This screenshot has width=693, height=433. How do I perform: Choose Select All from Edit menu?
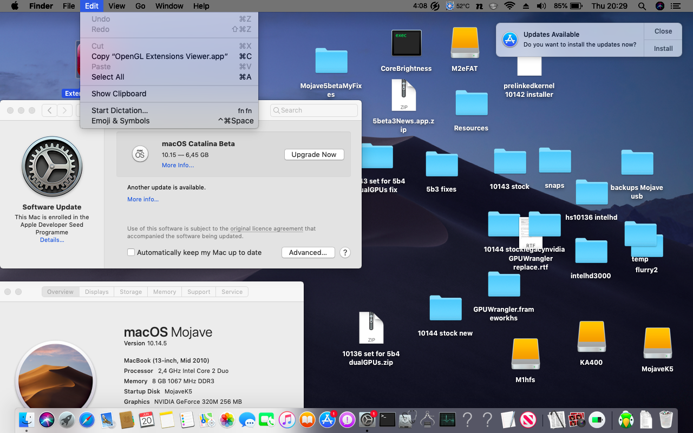click(169, 77)
